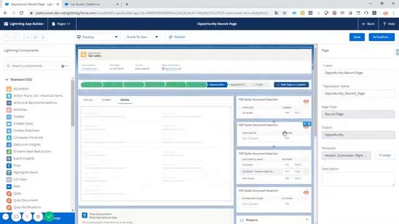The height and width of the screenshot is (224, 399).
Task: Switch to the Activity tab
Action: (88, 100)
